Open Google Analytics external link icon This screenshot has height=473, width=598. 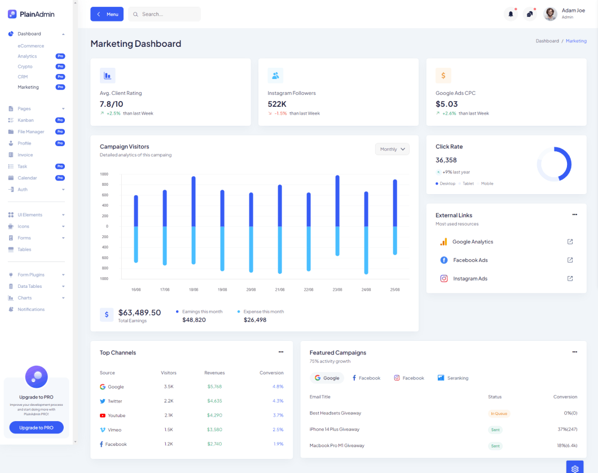tap(570, 242)
